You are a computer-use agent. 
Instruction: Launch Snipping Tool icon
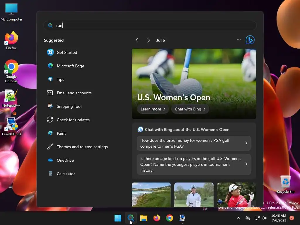(50, 106)
